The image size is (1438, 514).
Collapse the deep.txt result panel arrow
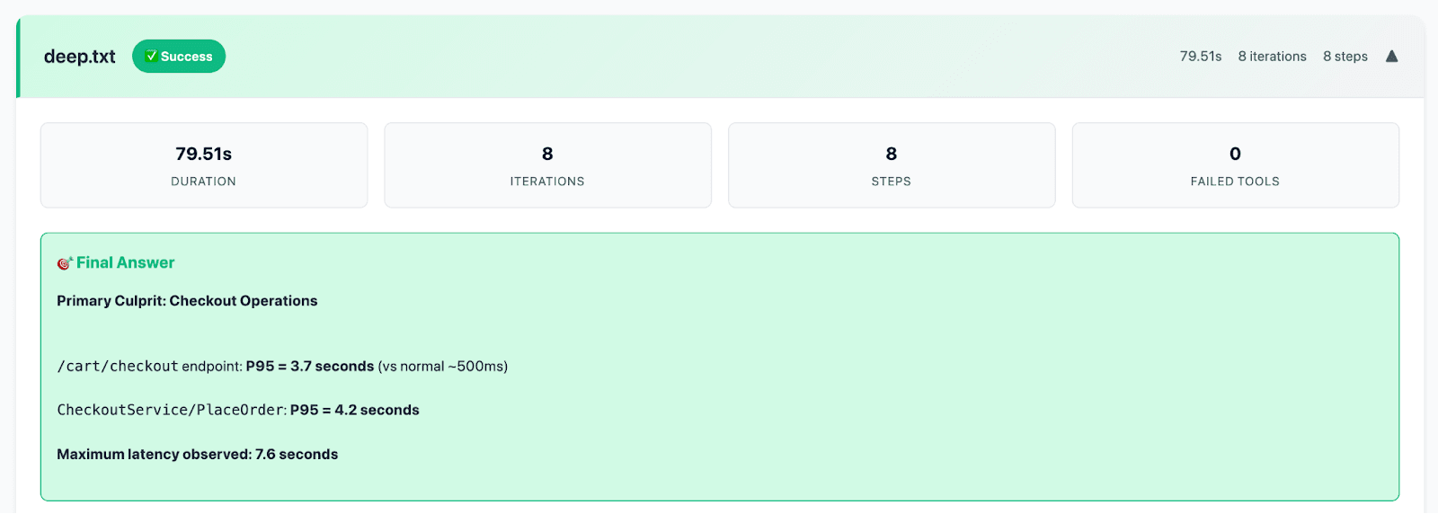1391,57
